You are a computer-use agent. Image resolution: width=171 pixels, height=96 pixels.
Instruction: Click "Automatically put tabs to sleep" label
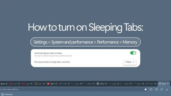(48, 53)
